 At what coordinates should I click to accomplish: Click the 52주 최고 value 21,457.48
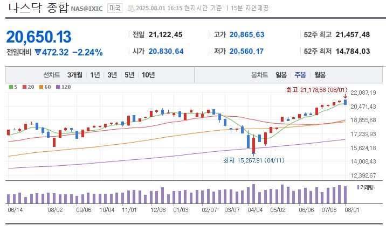[353, 34]
